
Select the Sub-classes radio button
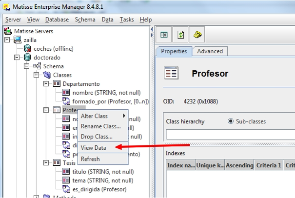(231, 121)
